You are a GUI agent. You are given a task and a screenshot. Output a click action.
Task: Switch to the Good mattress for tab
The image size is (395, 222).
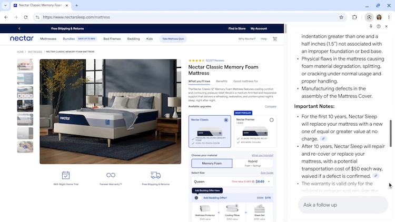245,81
